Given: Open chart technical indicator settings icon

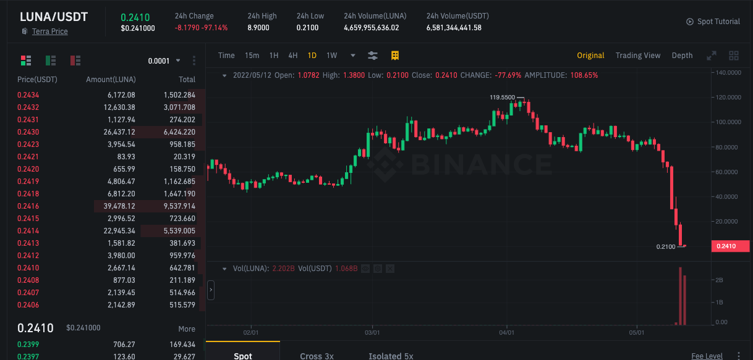Looking at the screenshot, I should tap(373, 56).
